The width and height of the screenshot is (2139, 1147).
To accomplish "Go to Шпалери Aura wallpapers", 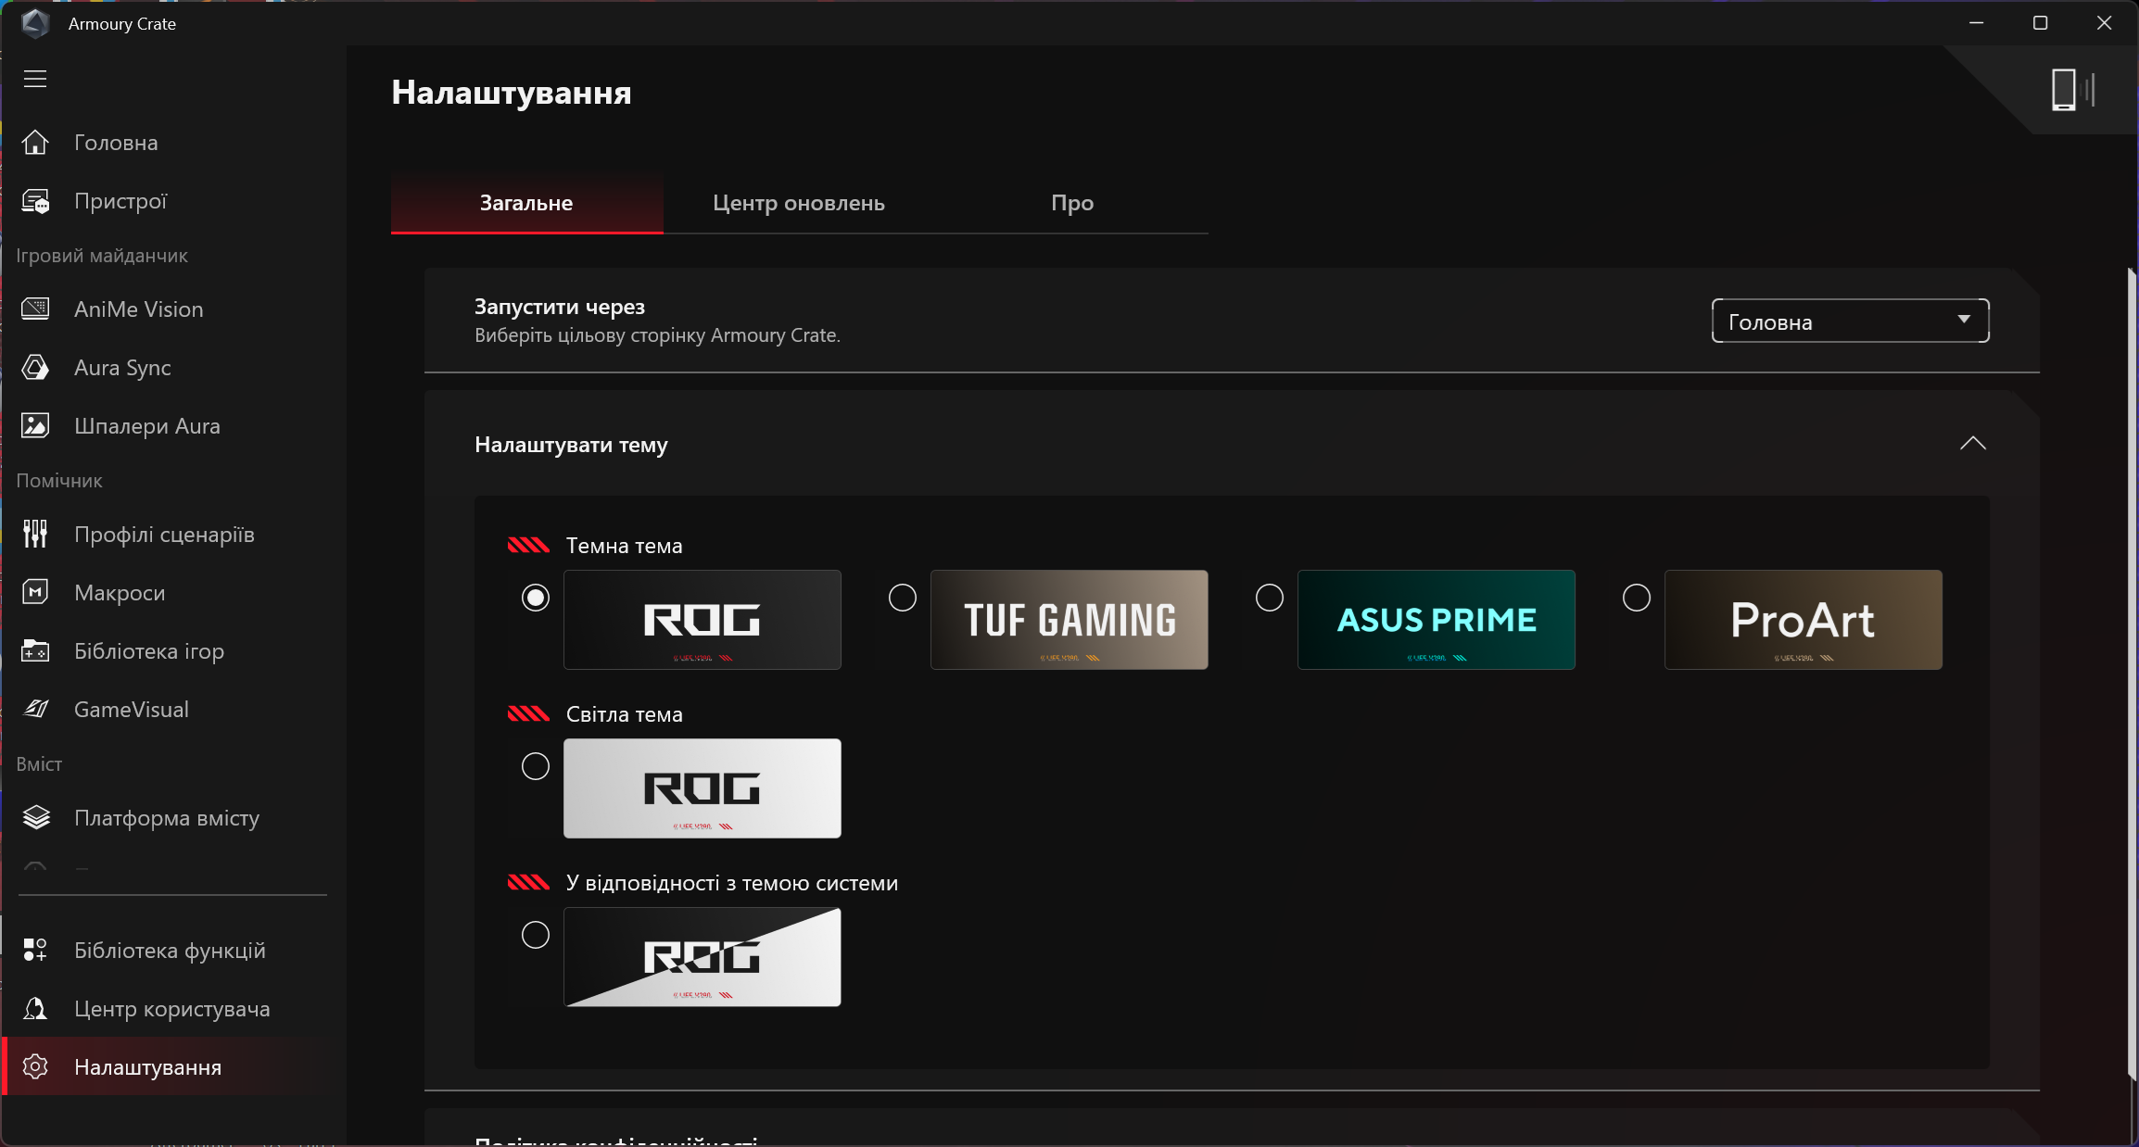I will point(146,426).
